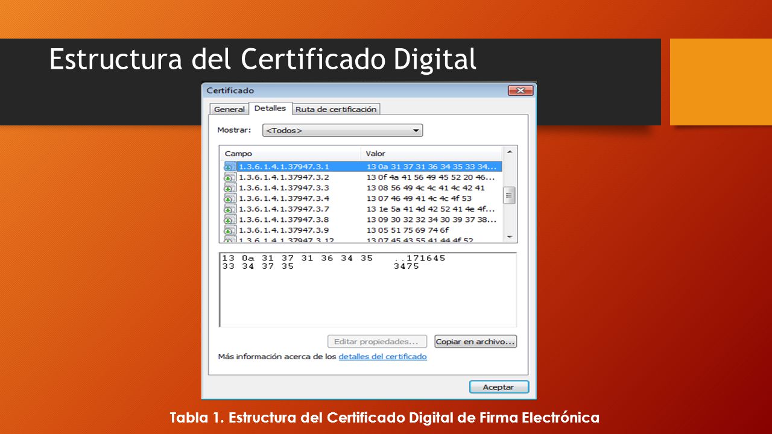Click the Copiar en archivo... button
The height and width of the screenshot is (434, 772).
(x=476, y=342)
